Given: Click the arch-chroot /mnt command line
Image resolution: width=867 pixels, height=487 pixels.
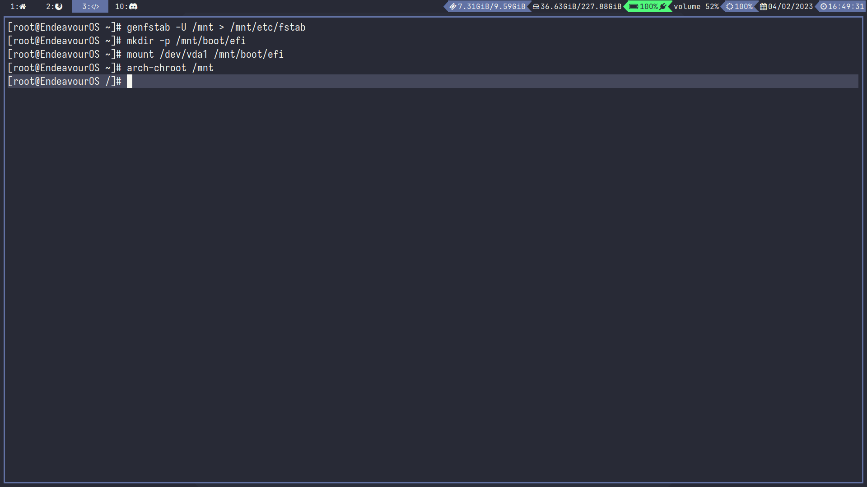Looking at the screenshot, I should click(x=170, y=68).
